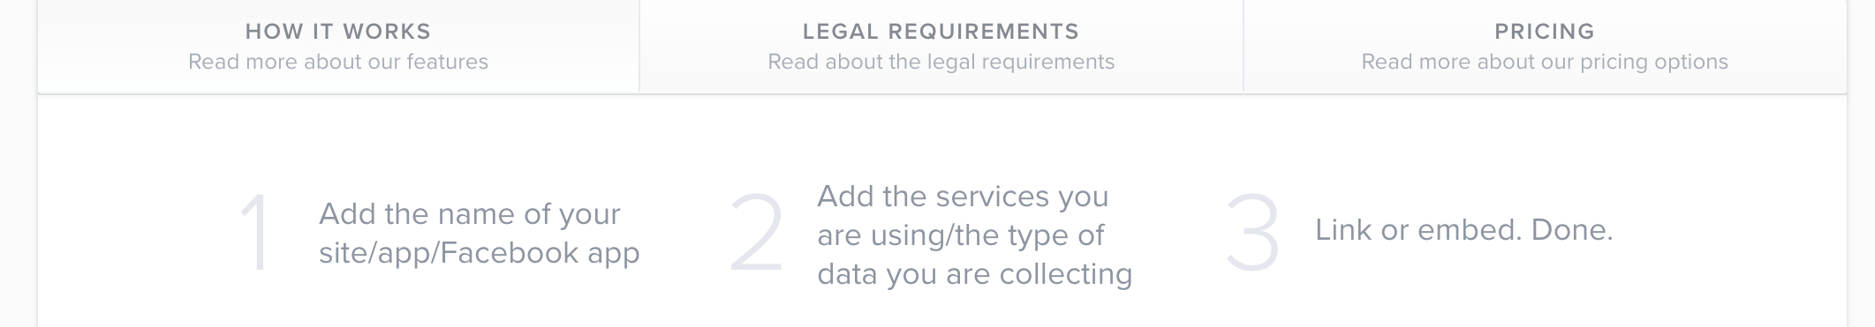The width and height of the screenshot is (1875, 327).
Task: Click the 'Link or embed. Done.' text
Action: click(1464, 230)
